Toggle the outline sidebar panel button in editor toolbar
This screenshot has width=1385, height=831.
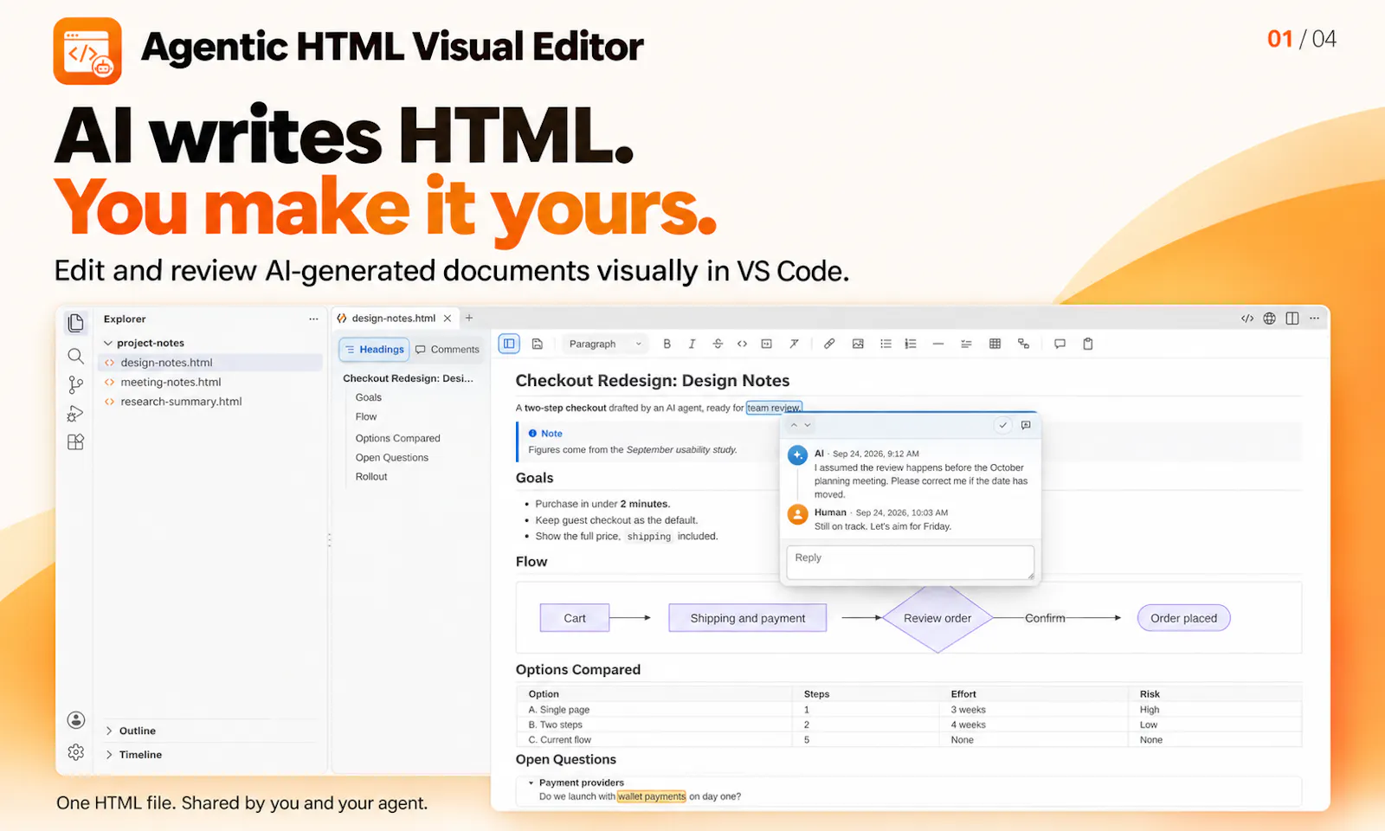[x=509, y=344]
